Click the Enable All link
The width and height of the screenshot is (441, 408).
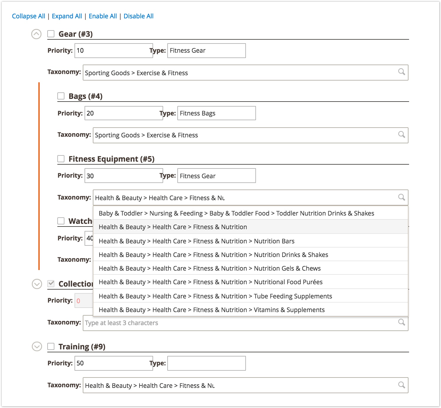[103, 16]
